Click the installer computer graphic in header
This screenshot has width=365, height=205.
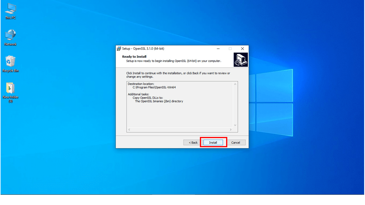(241, 60)
